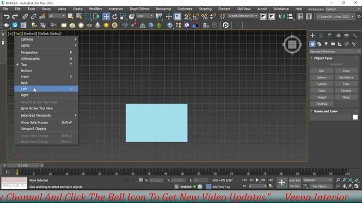
Task: Choose the Rectangular Selection Region tool
Action: pos(88,16)
